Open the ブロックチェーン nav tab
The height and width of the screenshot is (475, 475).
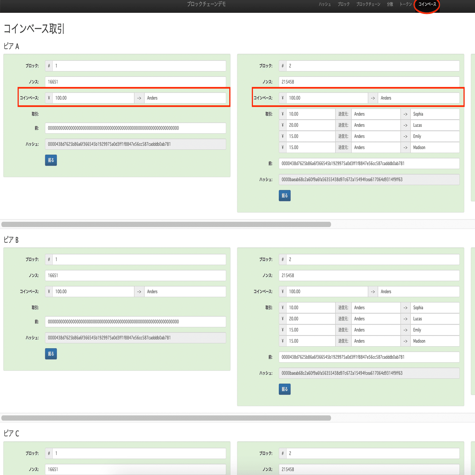click(x=368, y=4)
